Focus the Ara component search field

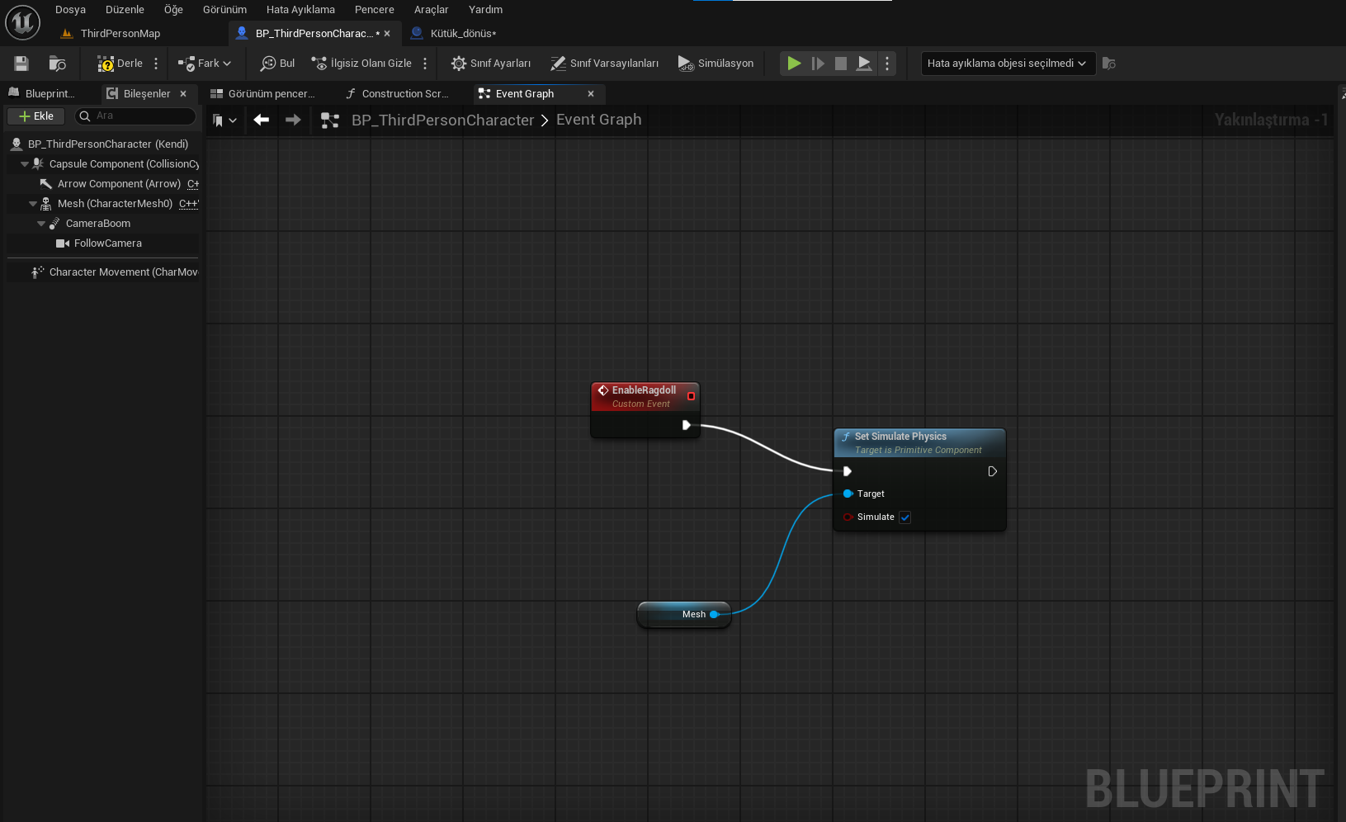135,116
